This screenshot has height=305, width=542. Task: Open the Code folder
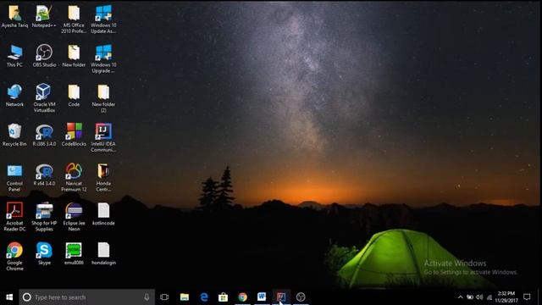tap(74, 96)
